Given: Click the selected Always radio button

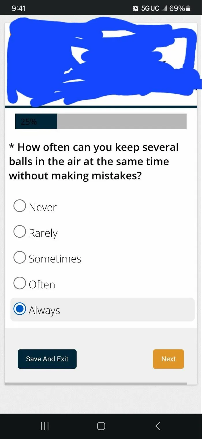Looking at the screenshot, I should click(20, 309).
